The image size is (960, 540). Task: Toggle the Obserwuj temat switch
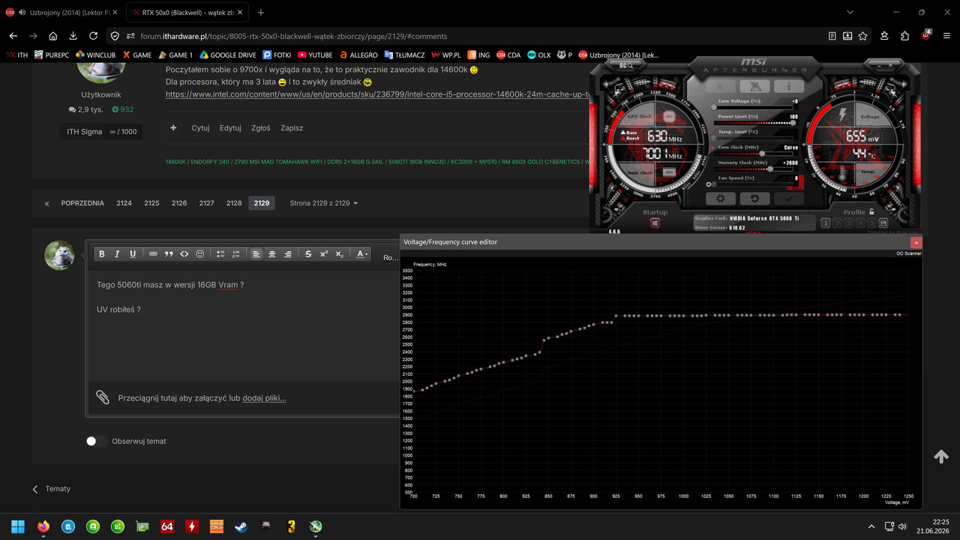[x=96, y=441]
